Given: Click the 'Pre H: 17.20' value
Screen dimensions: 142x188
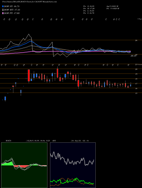Looking at the screenshot, I should 89,9.
